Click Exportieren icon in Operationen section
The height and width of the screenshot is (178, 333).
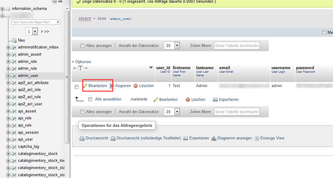coord(186,139)
